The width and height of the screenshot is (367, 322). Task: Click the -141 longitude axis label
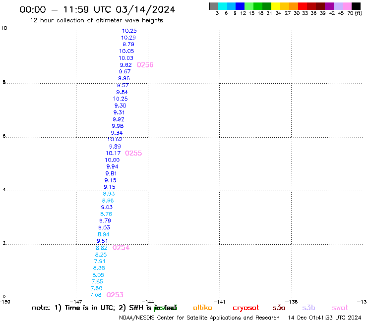pos(219,302)
